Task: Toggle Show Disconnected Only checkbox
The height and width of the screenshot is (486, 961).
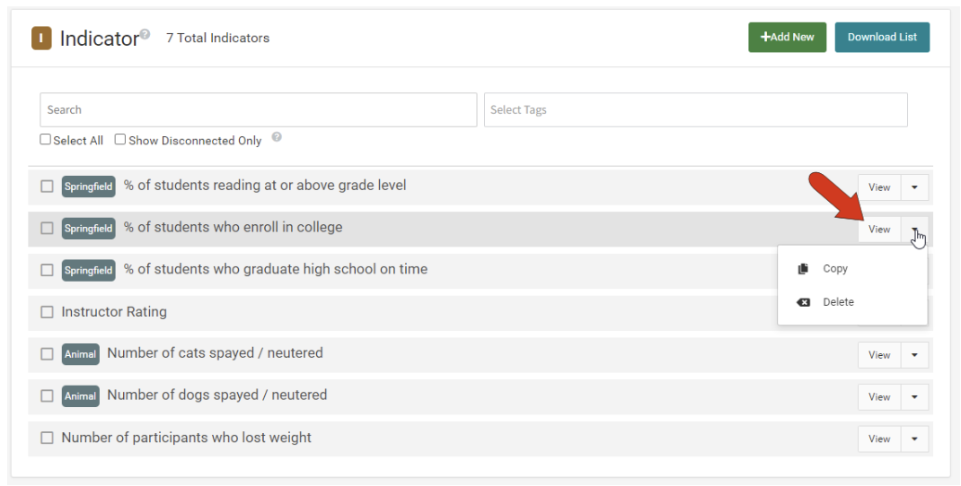Action: [x=120, y=140]
